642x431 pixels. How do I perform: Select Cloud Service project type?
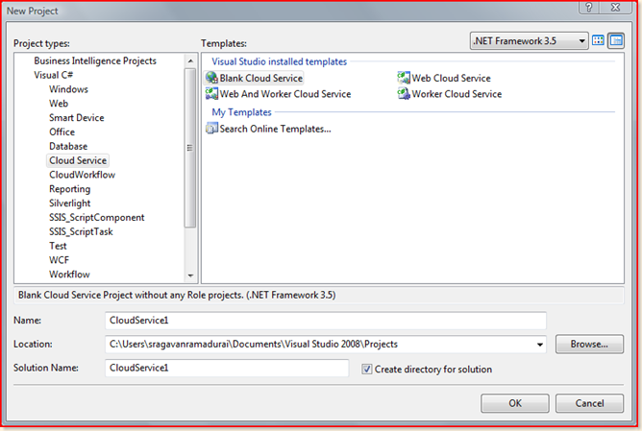coord(79,160)
